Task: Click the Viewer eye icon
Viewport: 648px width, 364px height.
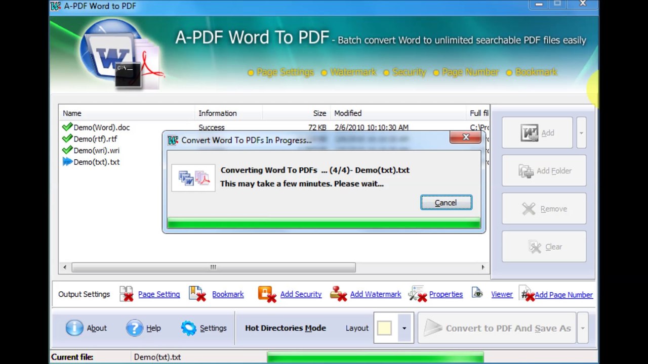Action: coord(477,293)
